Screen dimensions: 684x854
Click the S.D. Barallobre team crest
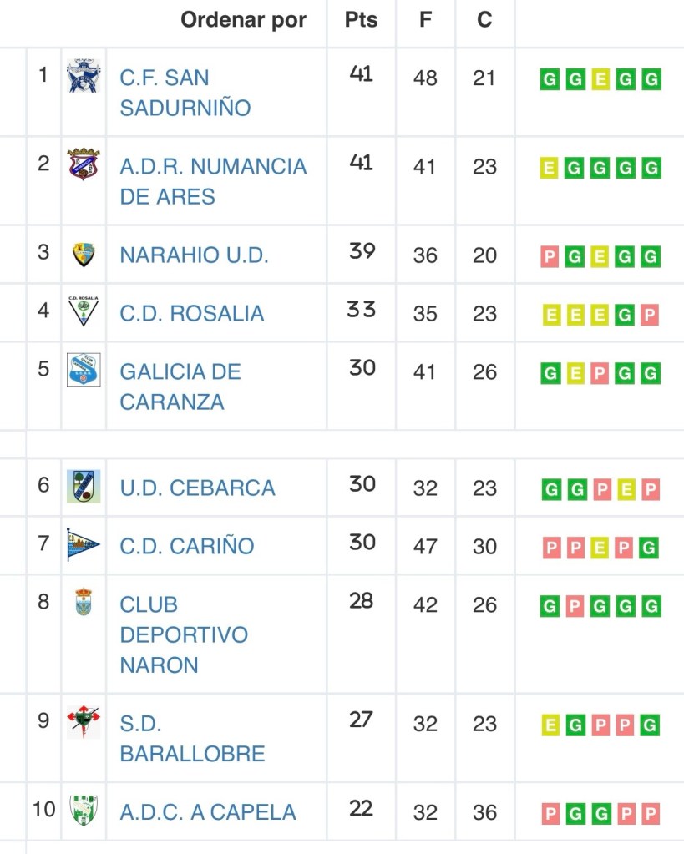click(x=84, y=722)
